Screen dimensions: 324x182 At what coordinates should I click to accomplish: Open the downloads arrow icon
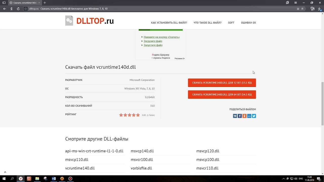[x=319, y=9]
